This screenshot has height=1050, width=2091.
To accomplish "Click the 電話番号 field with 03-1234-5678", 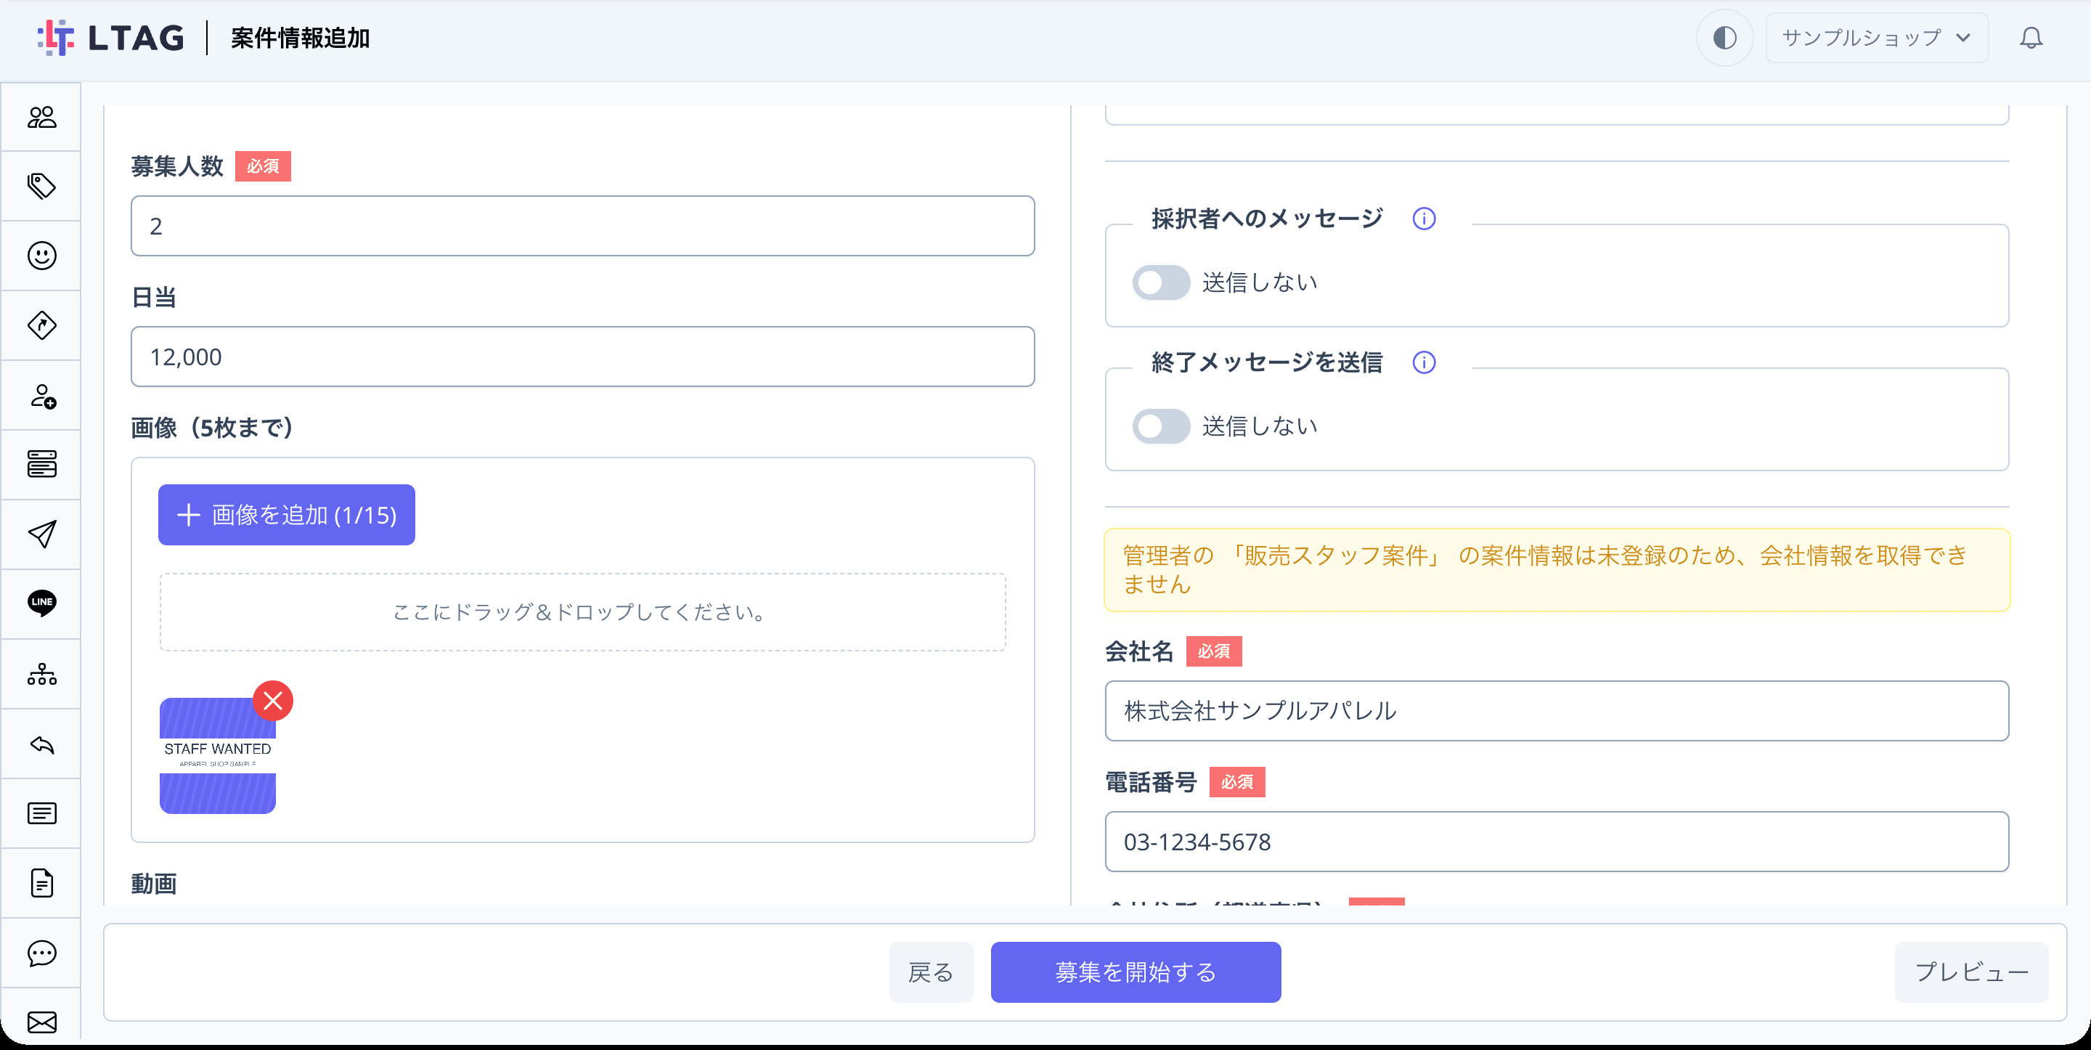I will click(1557, 842).
